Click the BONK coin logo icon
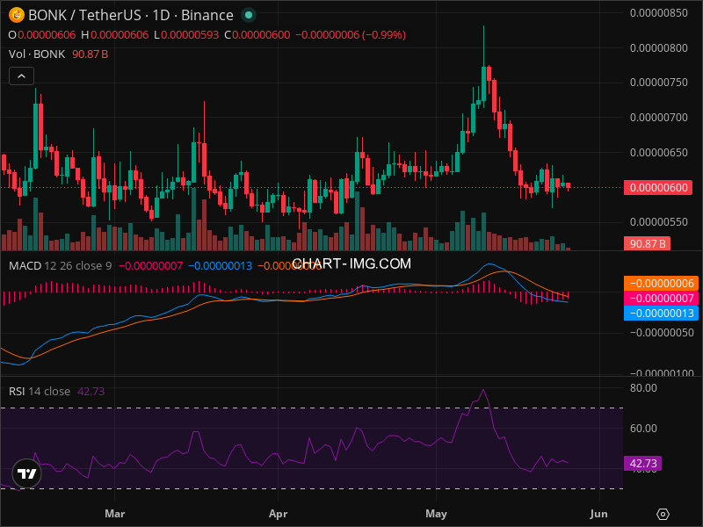This screenshot has width=703, height=527. click(16, 15)
